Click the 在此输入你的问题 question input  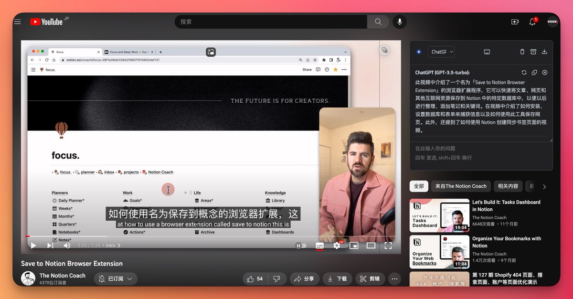pos(481,153)
